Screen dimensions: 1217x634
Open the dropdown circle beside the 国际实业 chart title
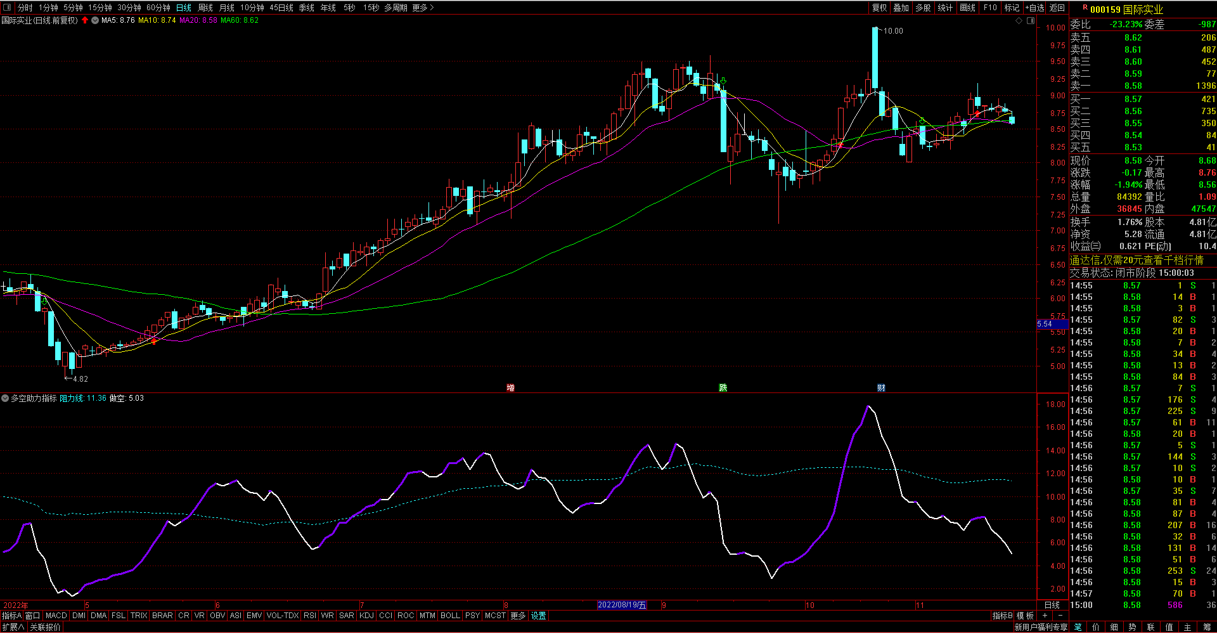tap(95, 20)
